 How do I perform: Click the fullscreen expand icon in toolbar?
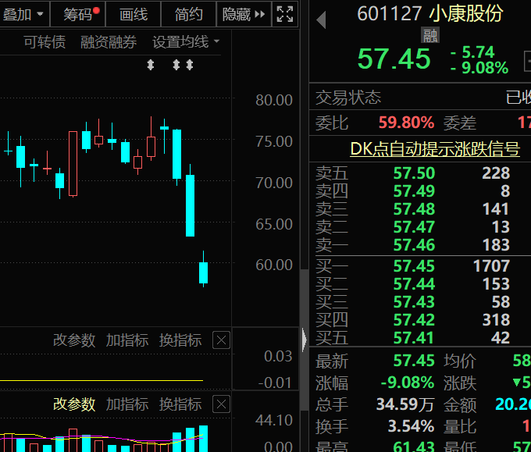pos(285,14)
